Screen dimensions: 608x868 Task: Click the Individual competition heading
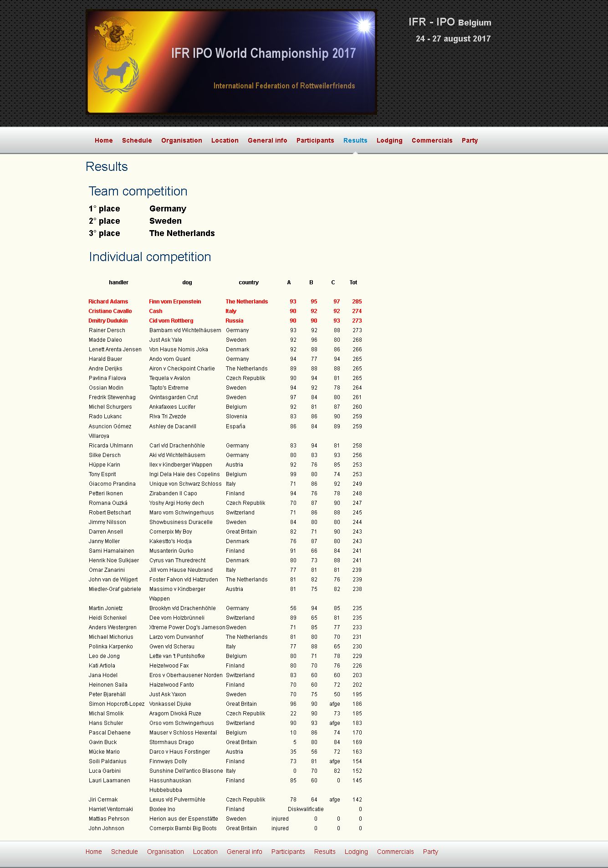pos(150,257)
